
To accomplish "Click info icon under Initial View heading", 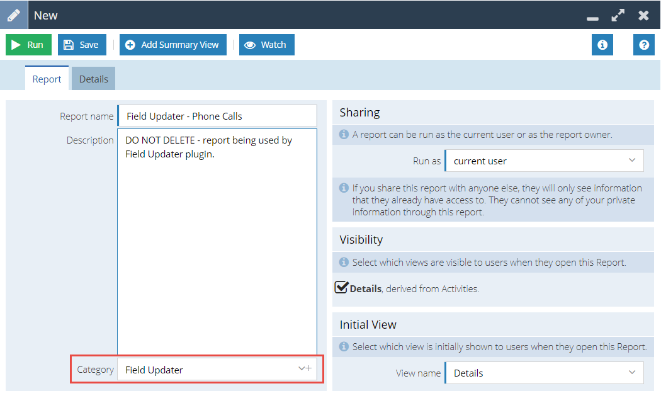I will tap(344, 346).
